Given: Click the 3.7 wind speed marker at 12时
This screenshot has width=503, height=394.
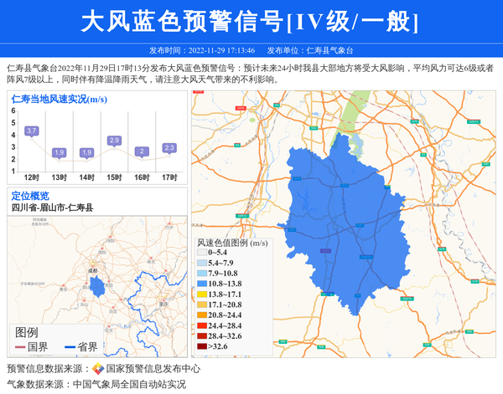Looking at the screenshot, I should [32, 131].
